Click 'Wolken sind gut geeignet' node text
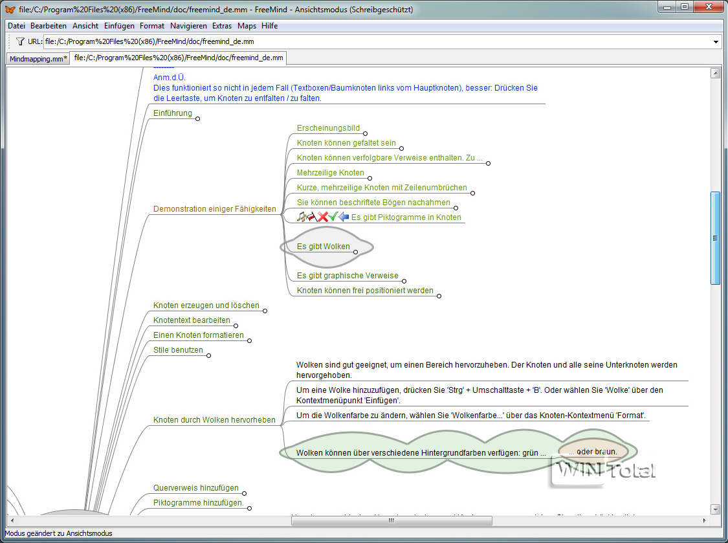The height and width of the screenshot is (543, 728). pos(487,370)
